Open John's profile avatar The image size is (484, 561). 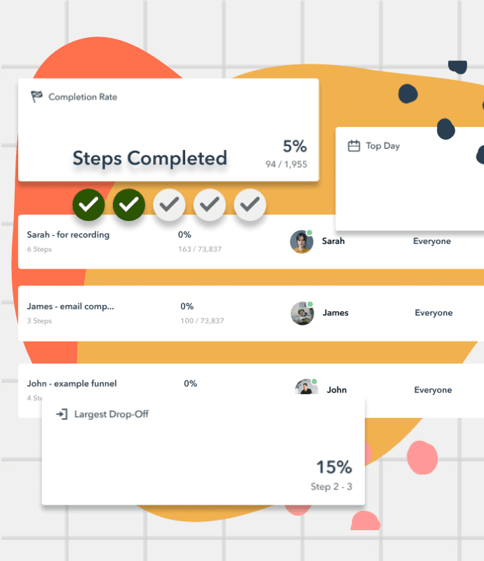(x=306, y=387)
